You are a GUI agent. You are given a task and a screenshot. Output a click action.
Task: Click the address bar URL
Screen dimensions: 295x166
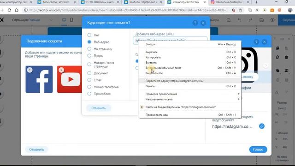128,10
